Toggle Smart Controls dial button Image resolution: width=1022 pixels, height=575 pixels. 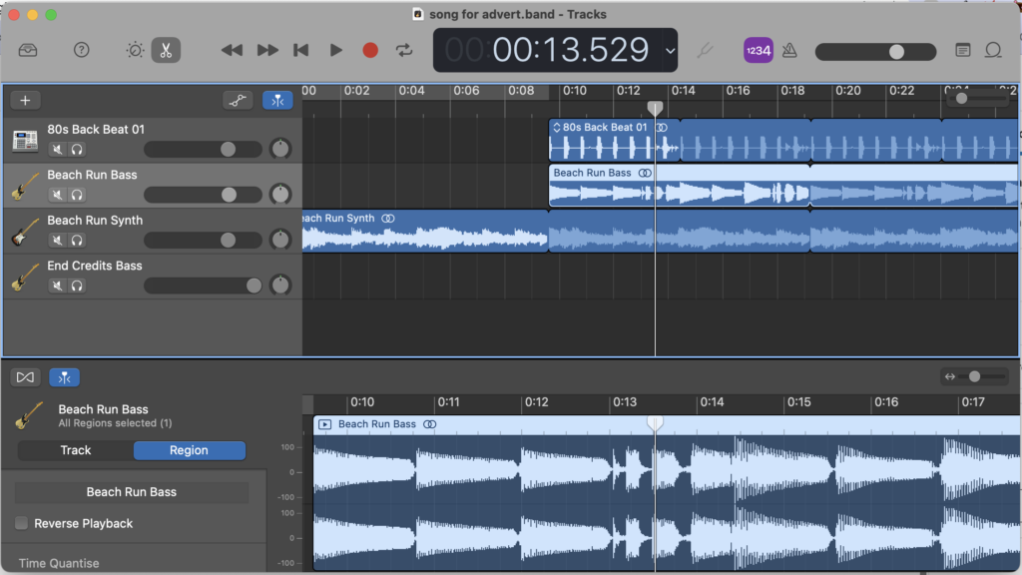pyautogui.click(x=135, y=50)
